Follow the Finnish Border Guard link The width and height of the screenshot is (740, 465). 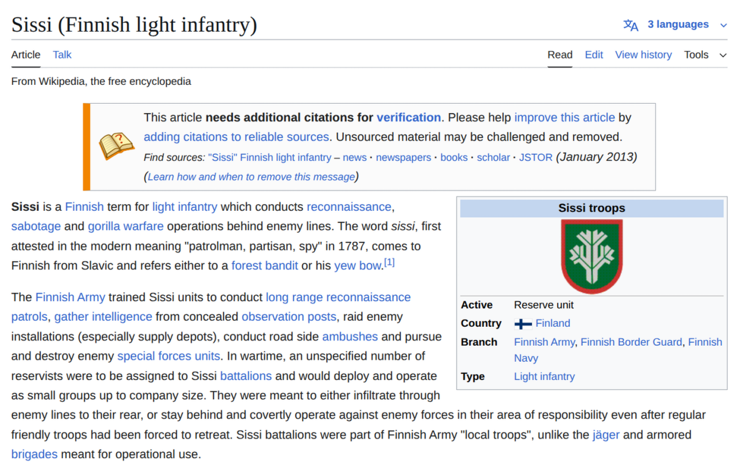click(631, 342)
